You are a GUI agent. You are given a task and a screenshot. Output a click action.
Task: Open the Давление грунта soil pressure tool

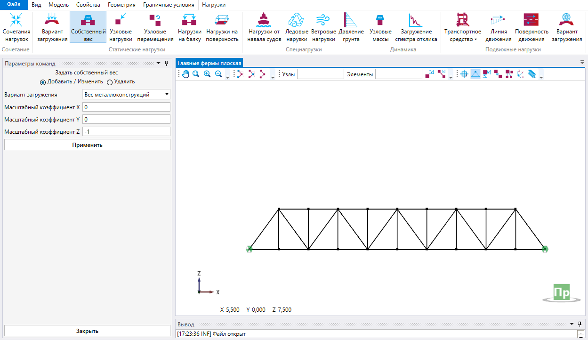click(351, 27)
